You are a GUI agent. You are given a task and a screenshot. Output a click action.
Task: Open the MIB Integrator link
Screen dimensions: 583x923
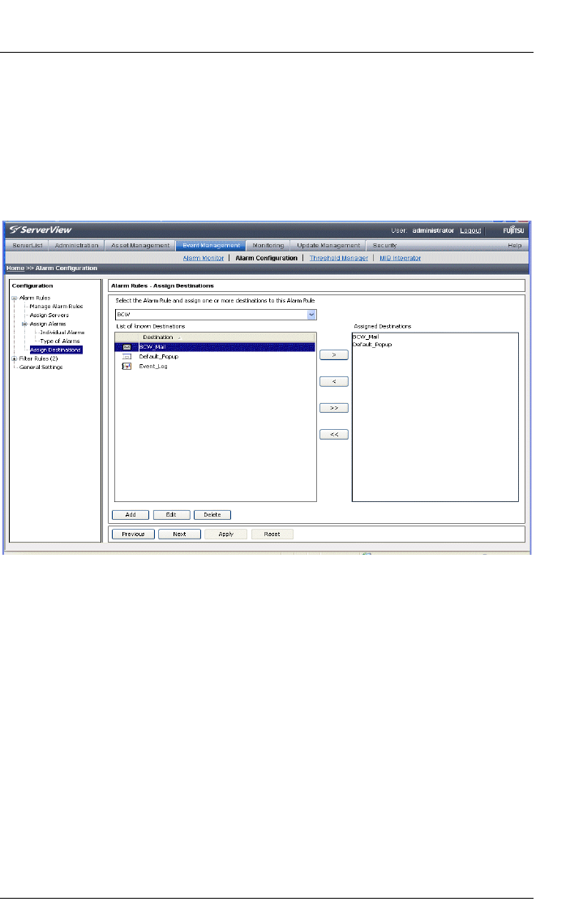[400, 258]
